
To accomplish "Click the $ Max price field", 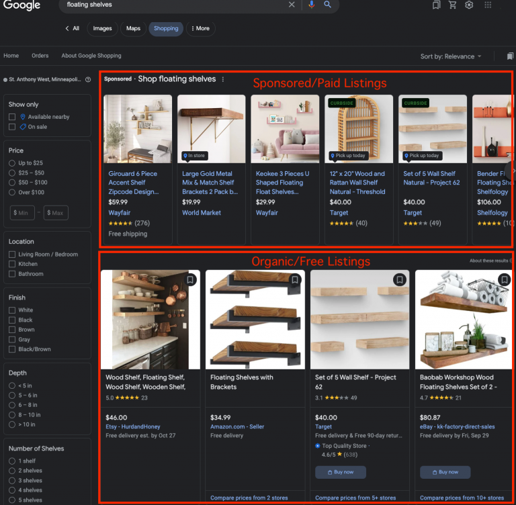I will 56,213.
